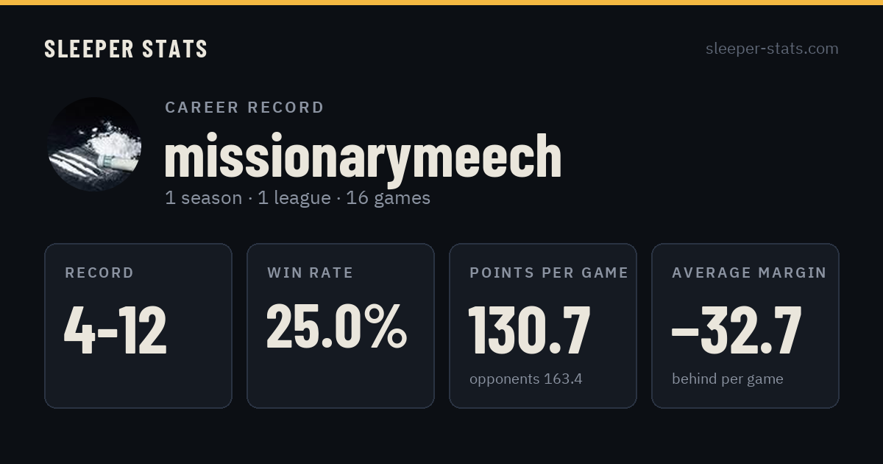883x464 pixels.
Task: Open the AVERAGE MARGIN card
Action: point(745,326)
